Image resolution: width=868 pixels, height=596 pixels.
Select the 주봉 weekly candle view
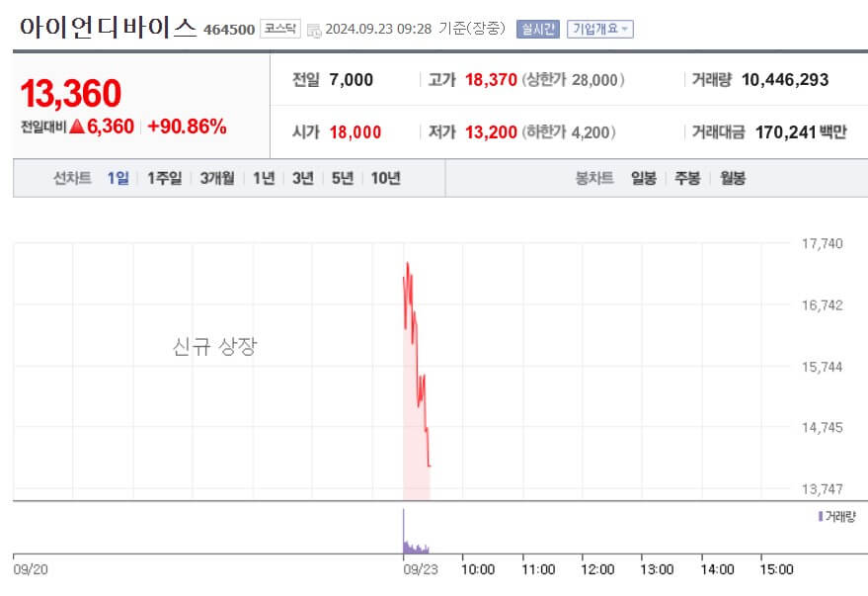687,178
